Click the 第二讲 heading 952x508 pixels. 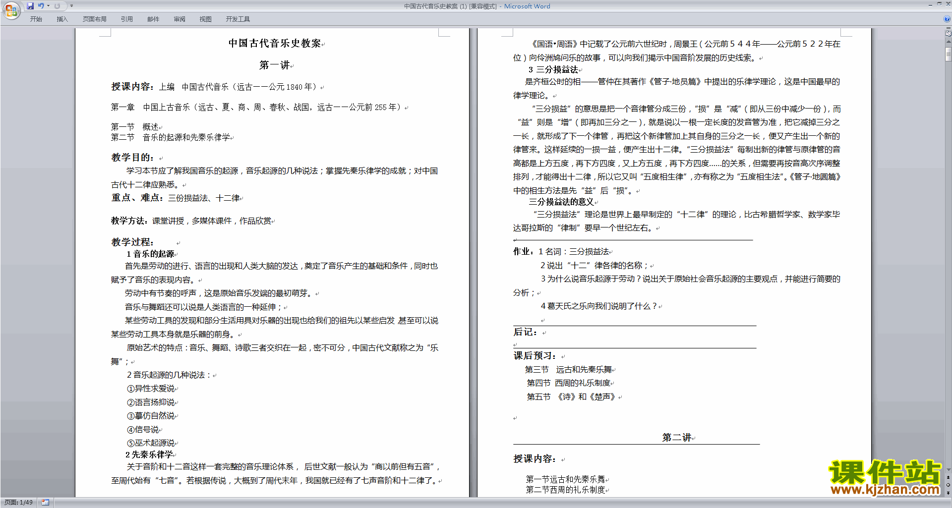[x=677, y=438]
